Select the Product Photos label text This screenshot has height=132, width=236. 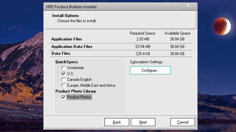(x=79, y=97)
